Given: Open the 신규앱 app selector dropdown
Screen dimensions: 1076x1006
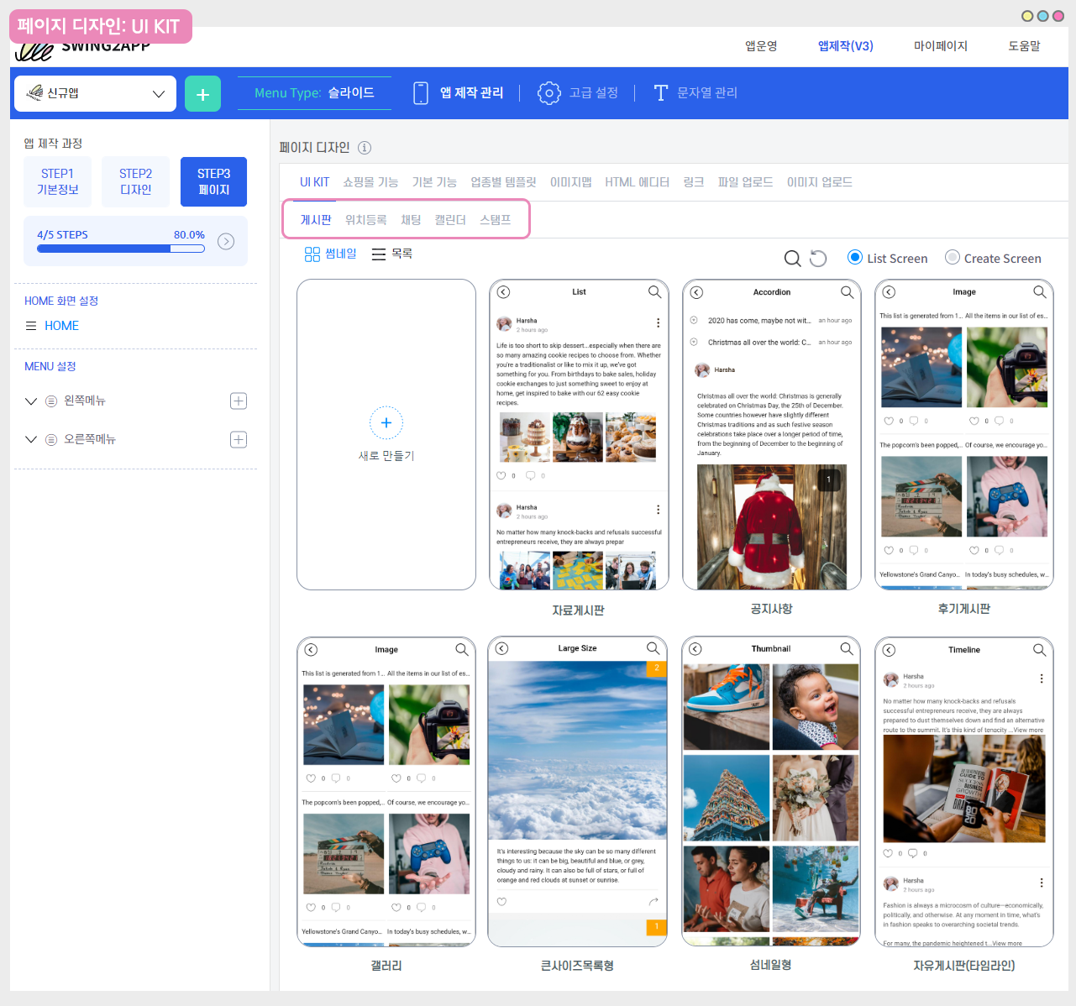Looking at the screenshot, I should (95, 93).
